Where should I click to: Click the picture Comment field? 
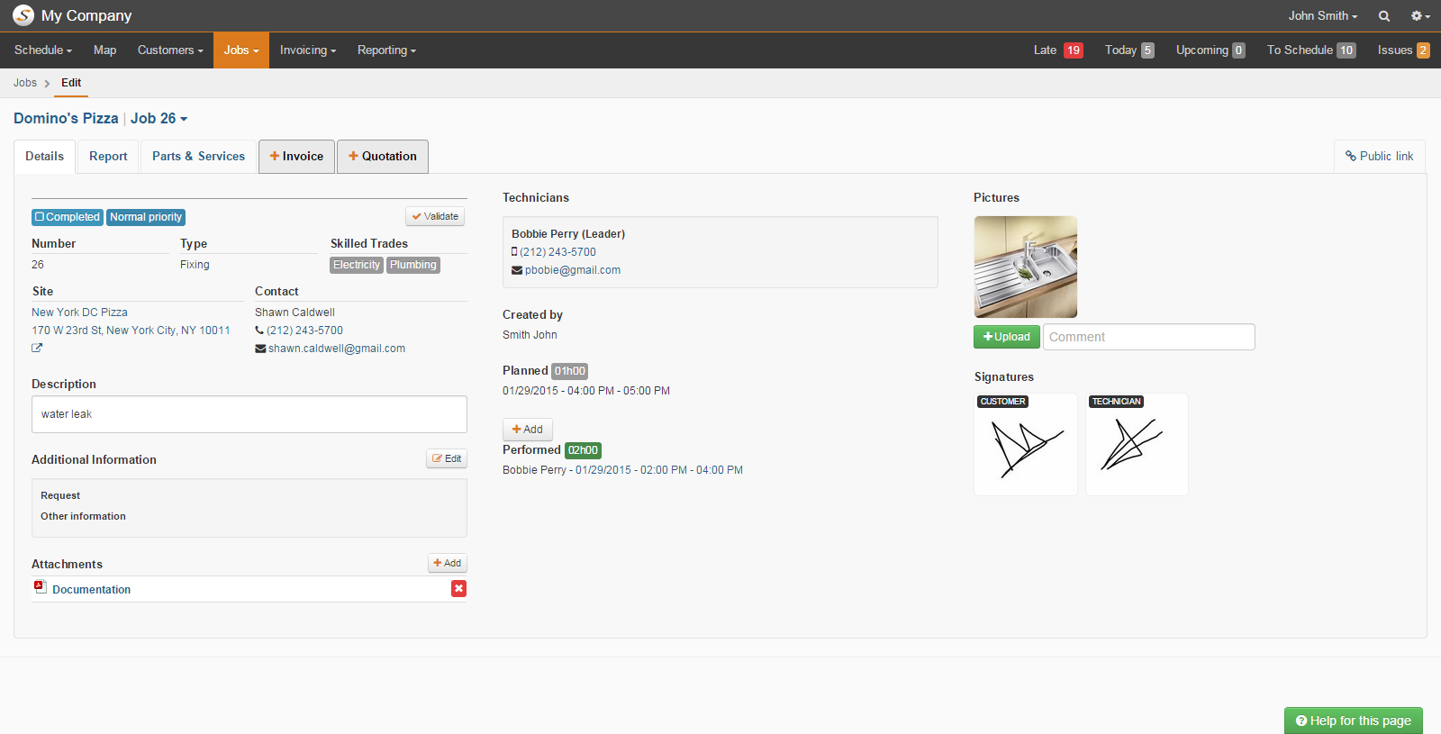coord(1149,337)
